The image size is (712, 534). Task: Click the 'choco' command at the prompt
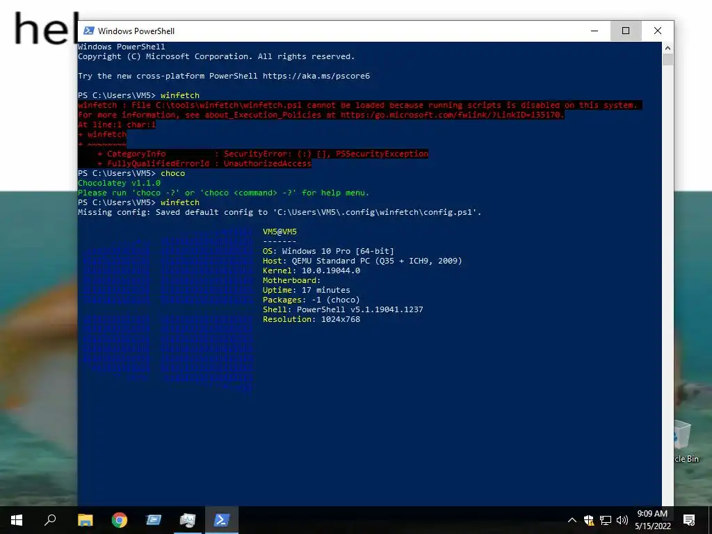(173, 173)
